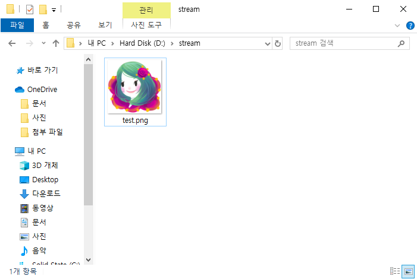
Task: Click the 내 PC breadcrumb segment
Action: click(x=97, y=43)
